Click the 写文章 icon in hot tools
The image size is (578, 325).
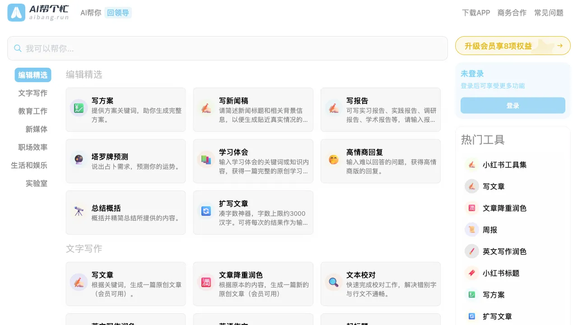[472, 186]
